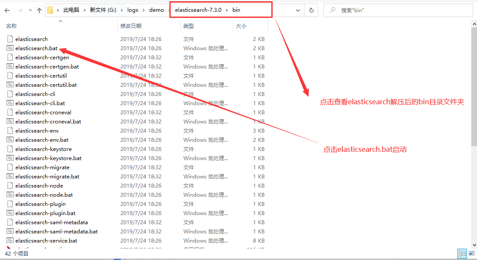Refresh the folder with the refresh icon

pos(311,10)
